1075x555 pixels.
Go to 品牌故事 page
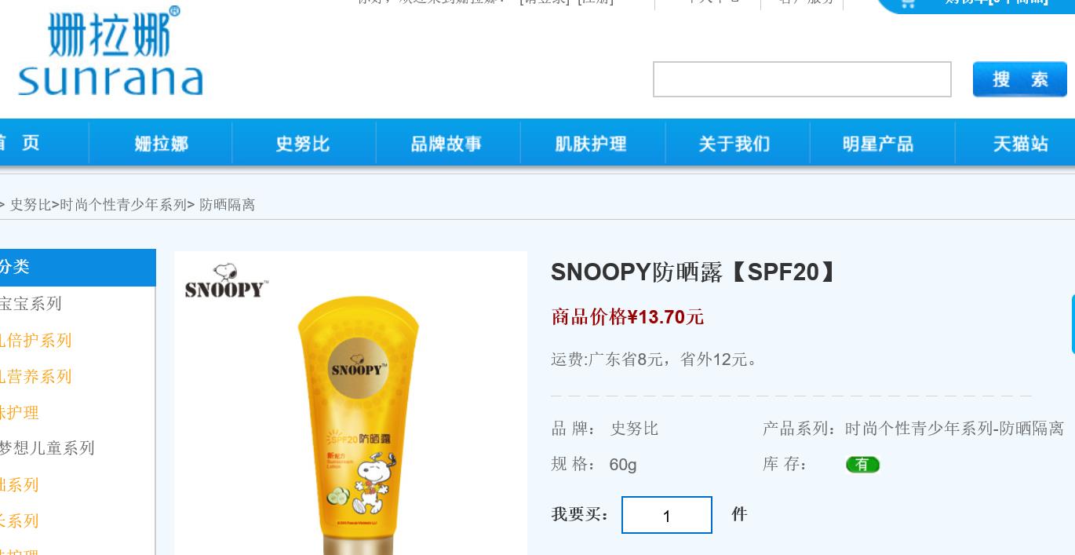(446, 144)
